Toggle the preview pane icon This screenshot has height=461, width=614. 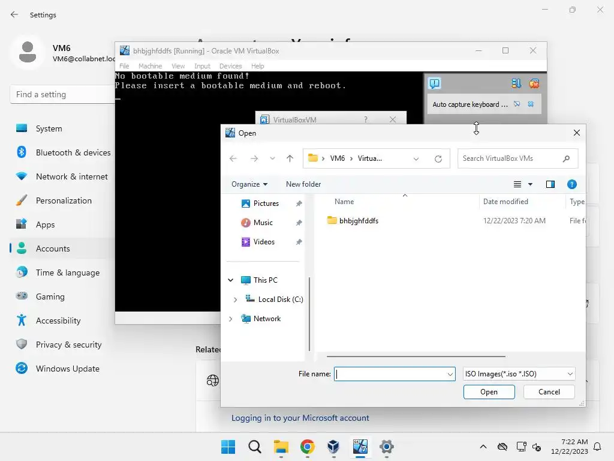point(550,184)
